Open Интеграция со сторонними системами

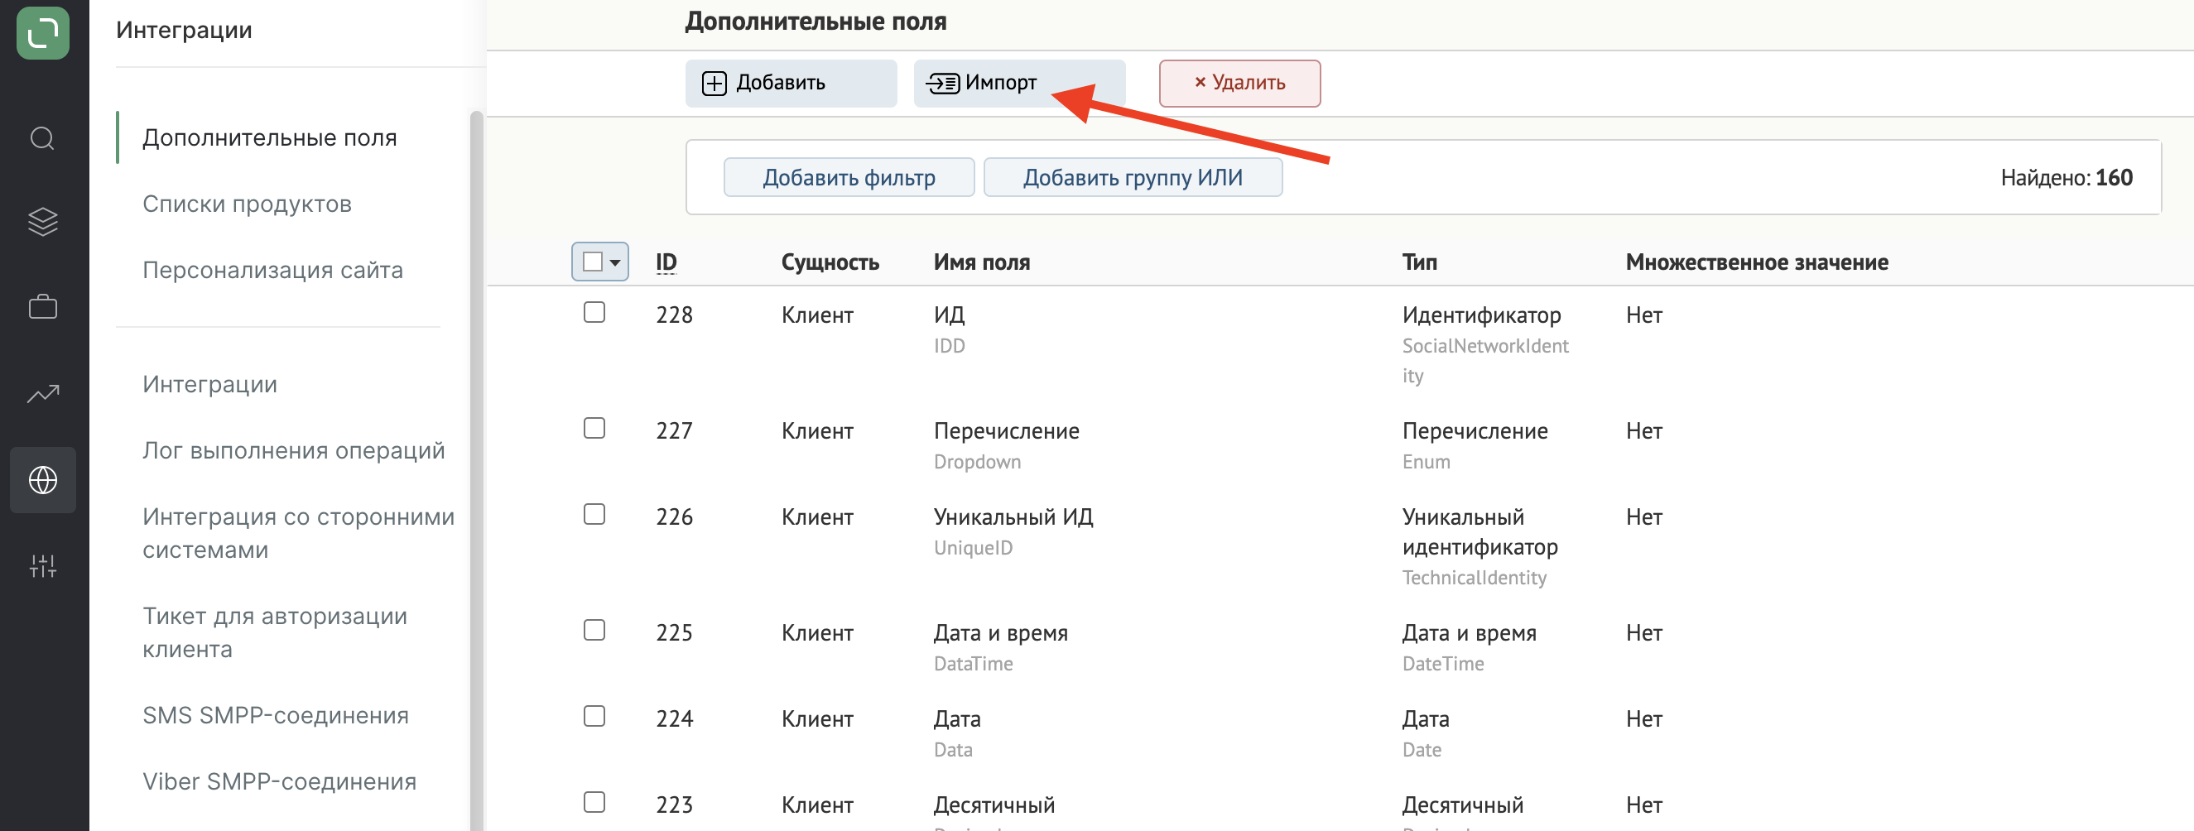[x=298, y=533]
